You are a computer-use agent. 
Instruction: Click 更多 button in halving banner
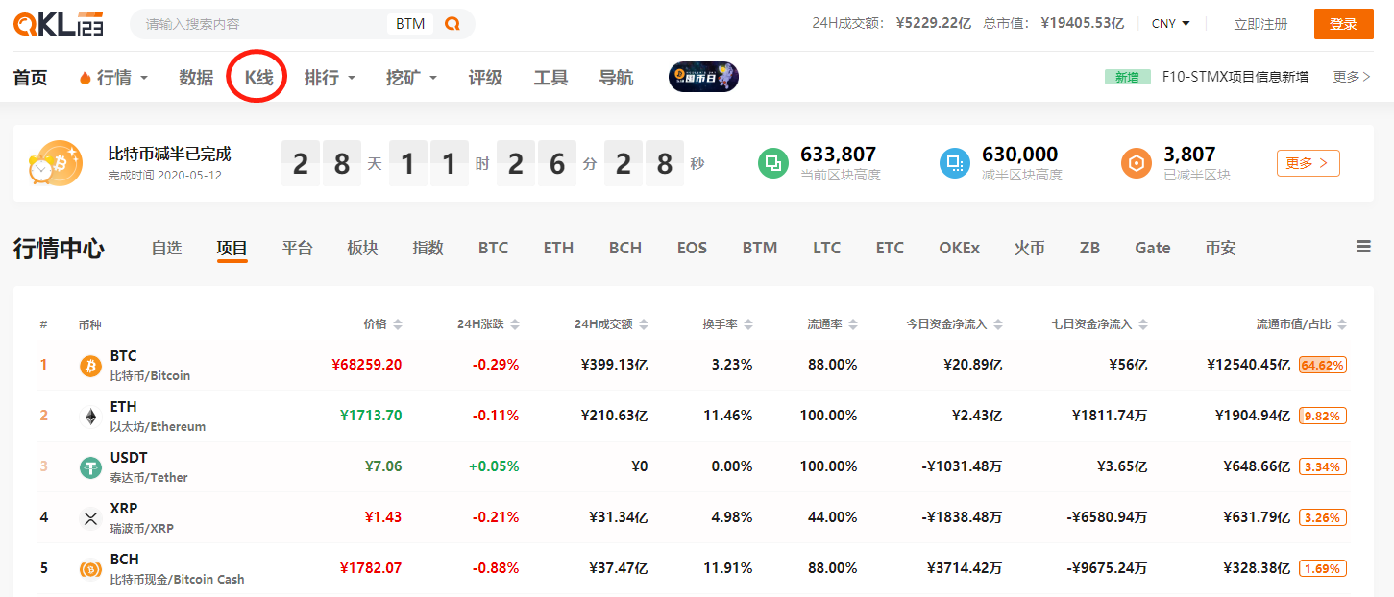point(1308,163)
